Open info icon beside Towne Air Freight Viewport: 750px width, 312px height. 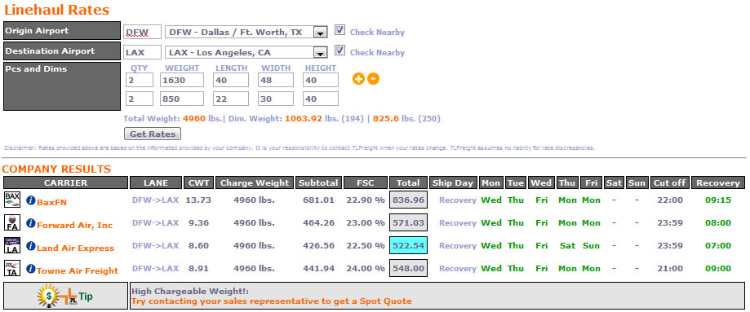tap(31, 269)
